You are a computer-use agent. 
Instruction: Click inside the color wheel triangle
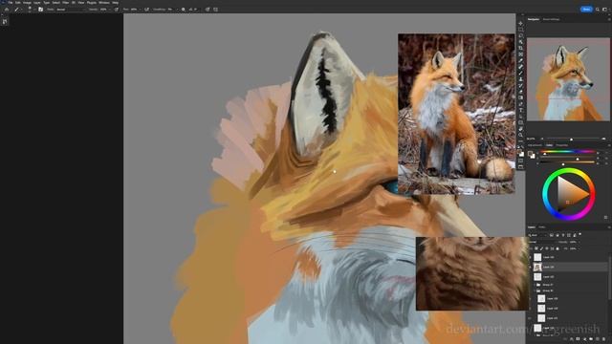click(x=570, y=194)
